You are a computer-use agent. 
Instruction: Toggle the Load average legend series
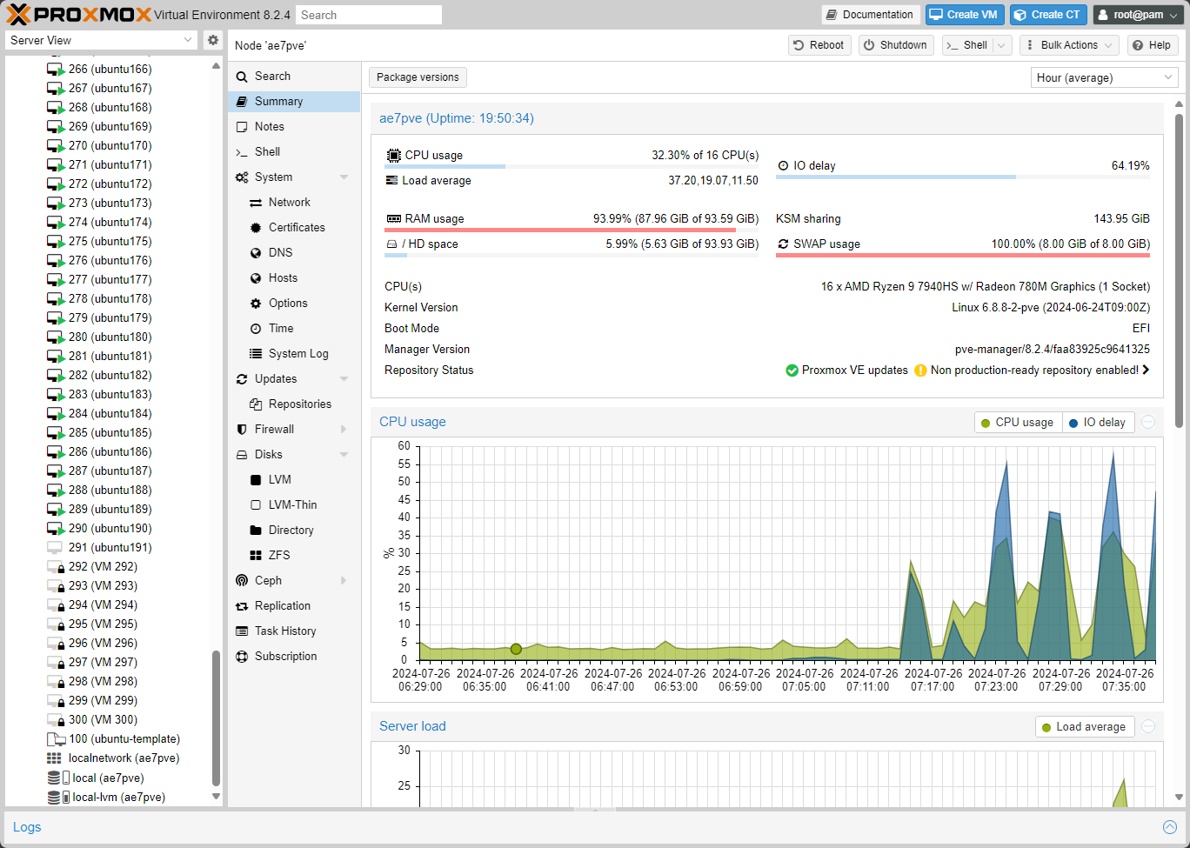pyautogui.click(x=1083, y=727)
